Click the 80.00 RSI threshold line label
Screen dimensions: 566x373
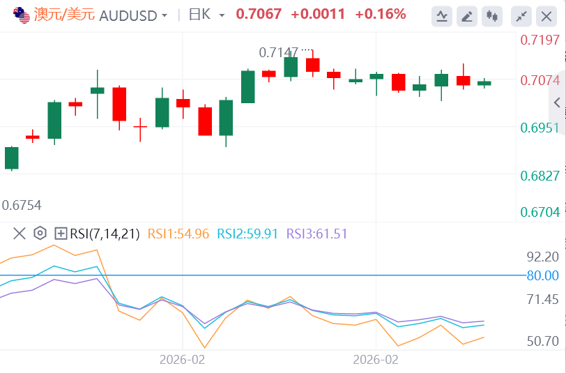(542, 275)
